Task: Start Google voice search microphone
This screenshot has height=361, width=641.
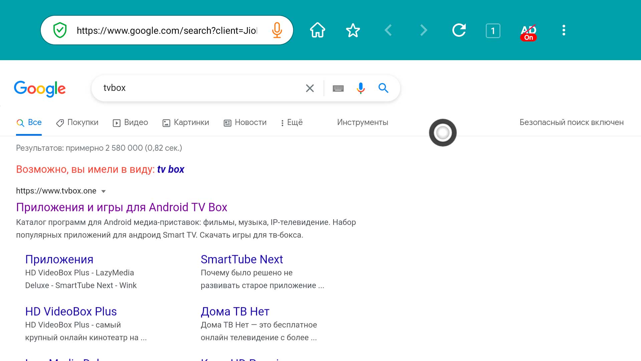Action: point(361,88)
